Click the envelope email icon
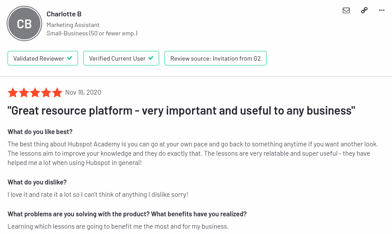Viewport: 392px width, 234px height. 346,10
